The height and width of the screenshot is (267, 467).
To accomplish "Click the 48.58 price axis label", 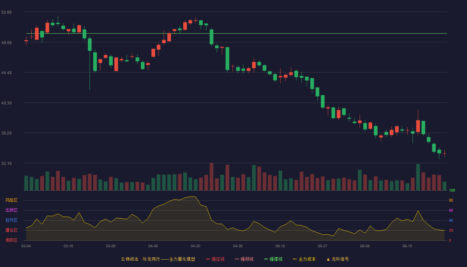I will [7, 43].
